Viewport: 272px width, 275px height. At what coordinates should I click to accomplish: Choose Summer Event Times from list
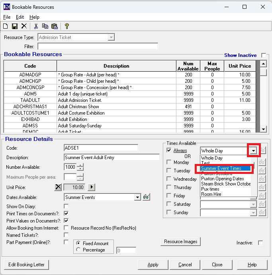(221, 168)
